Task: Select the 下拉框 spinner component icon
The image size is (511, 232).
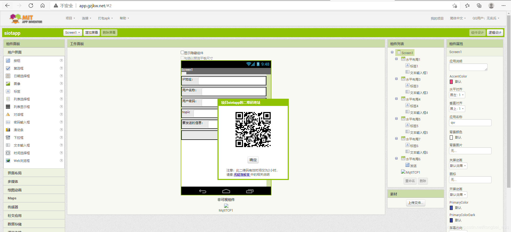Action: (8, 138)
